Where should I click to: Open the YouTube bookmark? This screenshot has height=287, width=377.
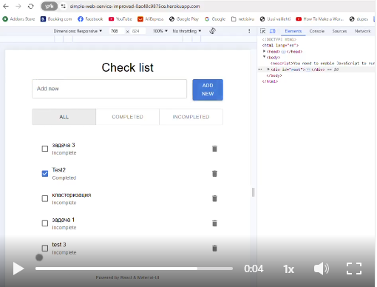[x=120, y=19]
